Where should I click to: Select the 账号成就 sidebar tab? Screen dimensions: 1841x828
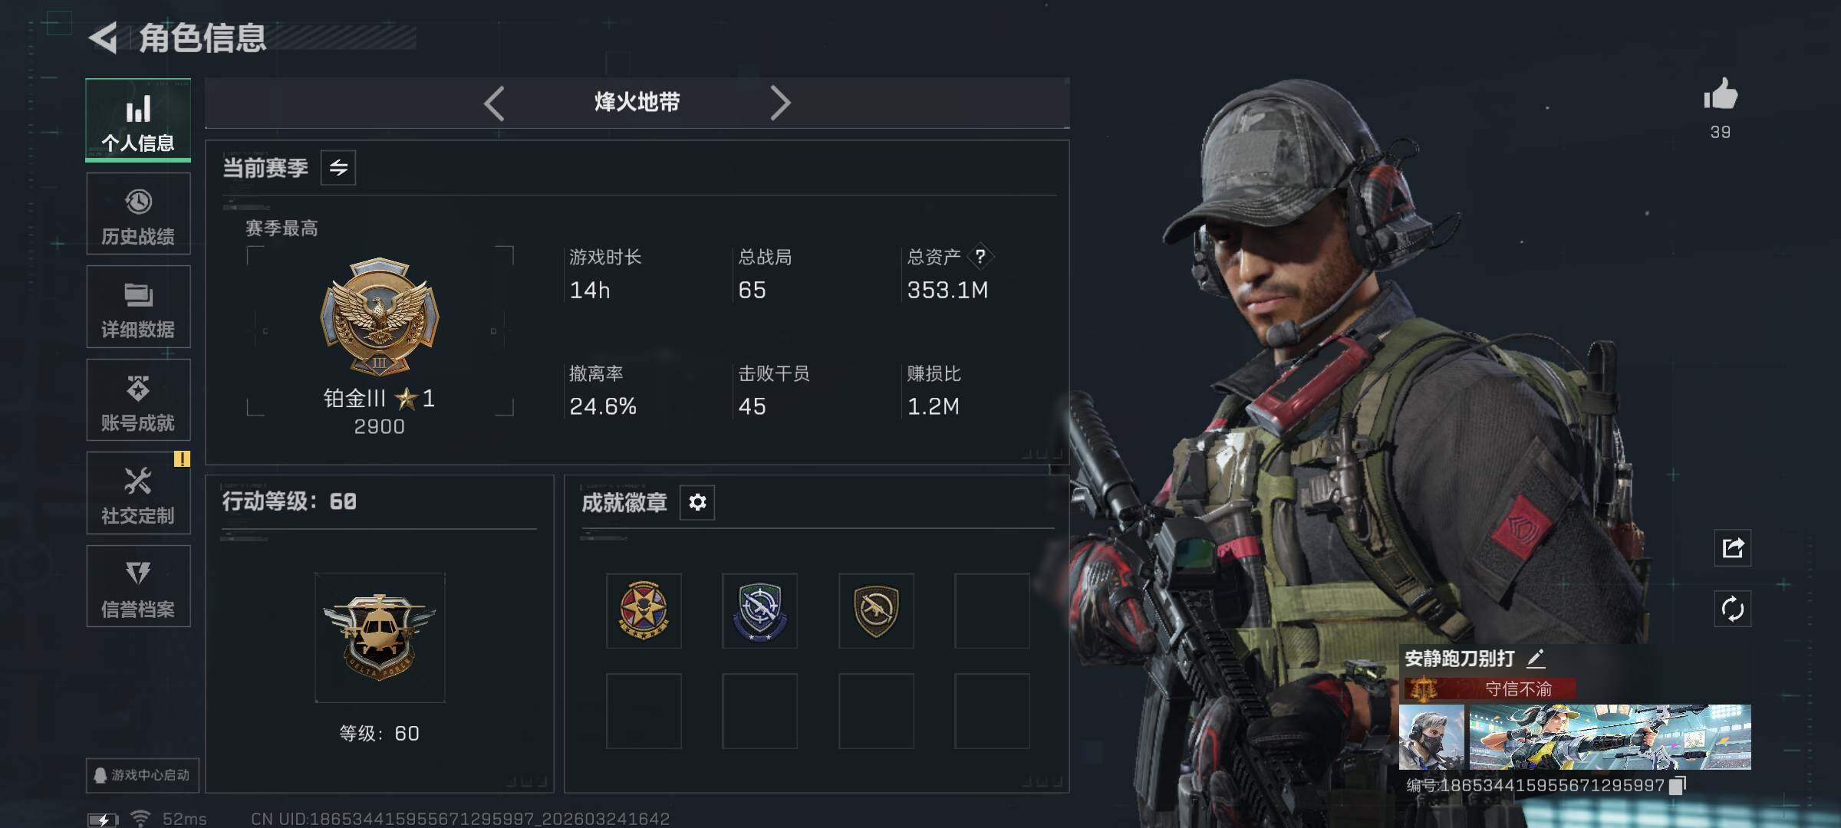(x=138, y=400)
